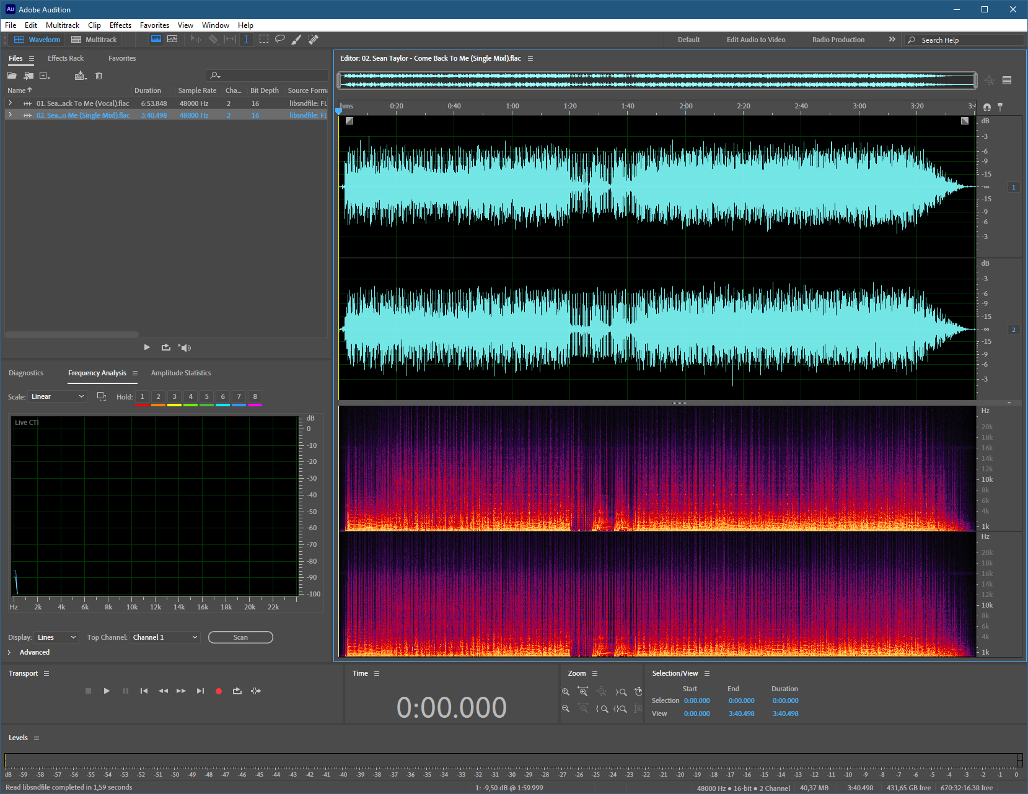This screenshot has width=1028, height=794.
Task: Click Zoom Out (Amplitude) icon
Action: coord(565,709)
